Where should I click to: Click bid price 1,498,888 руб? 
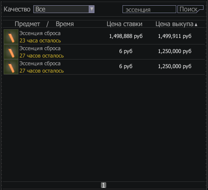(126, 36)
